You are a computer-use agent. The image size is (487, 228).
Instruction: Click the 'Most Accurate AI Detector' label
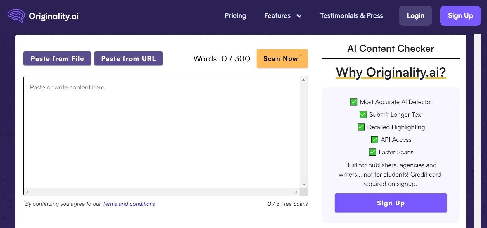396,102
